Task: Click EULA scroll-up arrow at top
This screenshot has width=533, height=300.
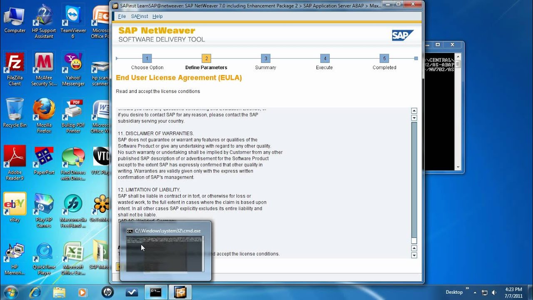Action: coord(414,111)
